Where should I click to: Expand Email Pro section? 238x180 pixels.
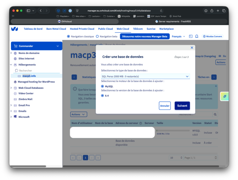pos(11,105)
